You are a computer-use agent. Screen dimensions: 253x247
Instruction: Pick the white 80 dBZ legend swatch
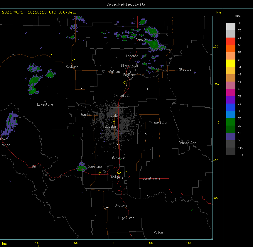pos(231,27)
